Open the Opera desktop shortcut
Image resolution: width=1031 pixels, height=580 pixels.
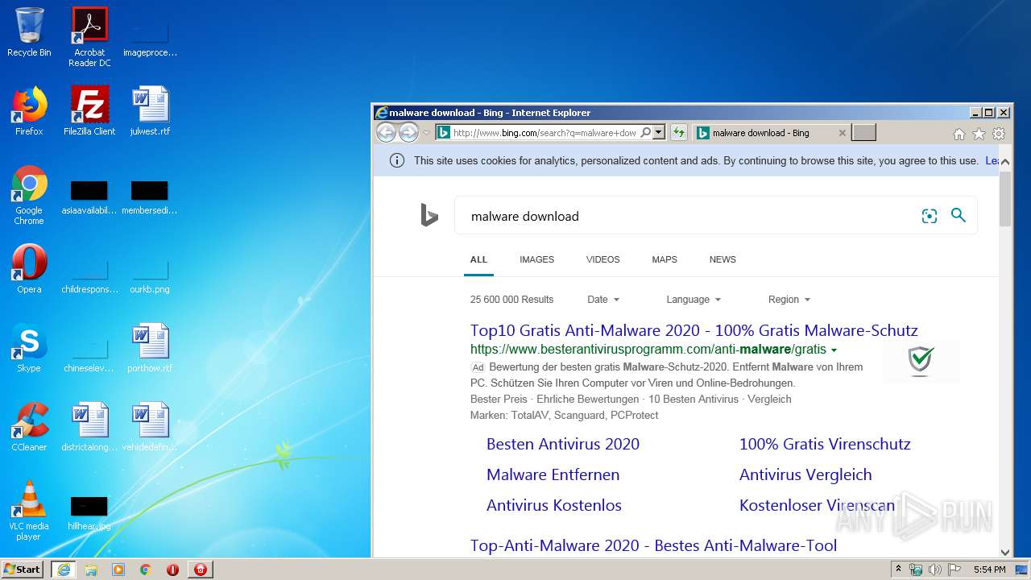click(x=29, y=269)
